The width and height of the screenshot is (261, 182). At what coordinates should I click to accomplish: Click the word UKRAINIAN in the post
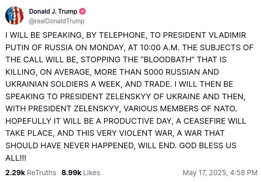(x=27, y=84)
